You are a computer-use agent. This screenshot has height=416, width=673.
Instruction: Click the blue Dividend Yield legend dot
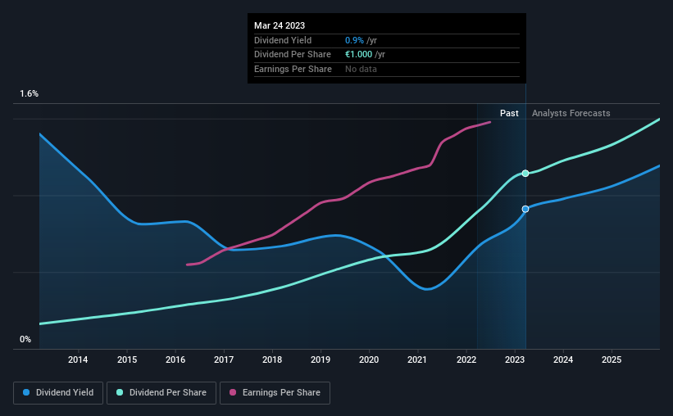click(26, 392)
